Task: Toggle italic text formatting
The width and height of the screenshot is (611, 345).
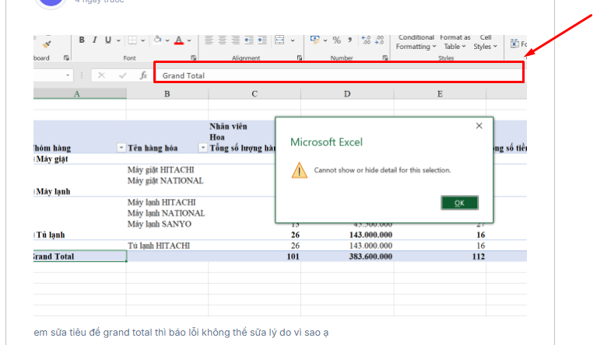Action: (x=95, y=40)
